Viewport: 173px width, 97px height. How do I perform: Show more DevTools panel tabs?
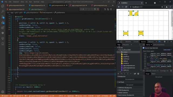(156, 42)
